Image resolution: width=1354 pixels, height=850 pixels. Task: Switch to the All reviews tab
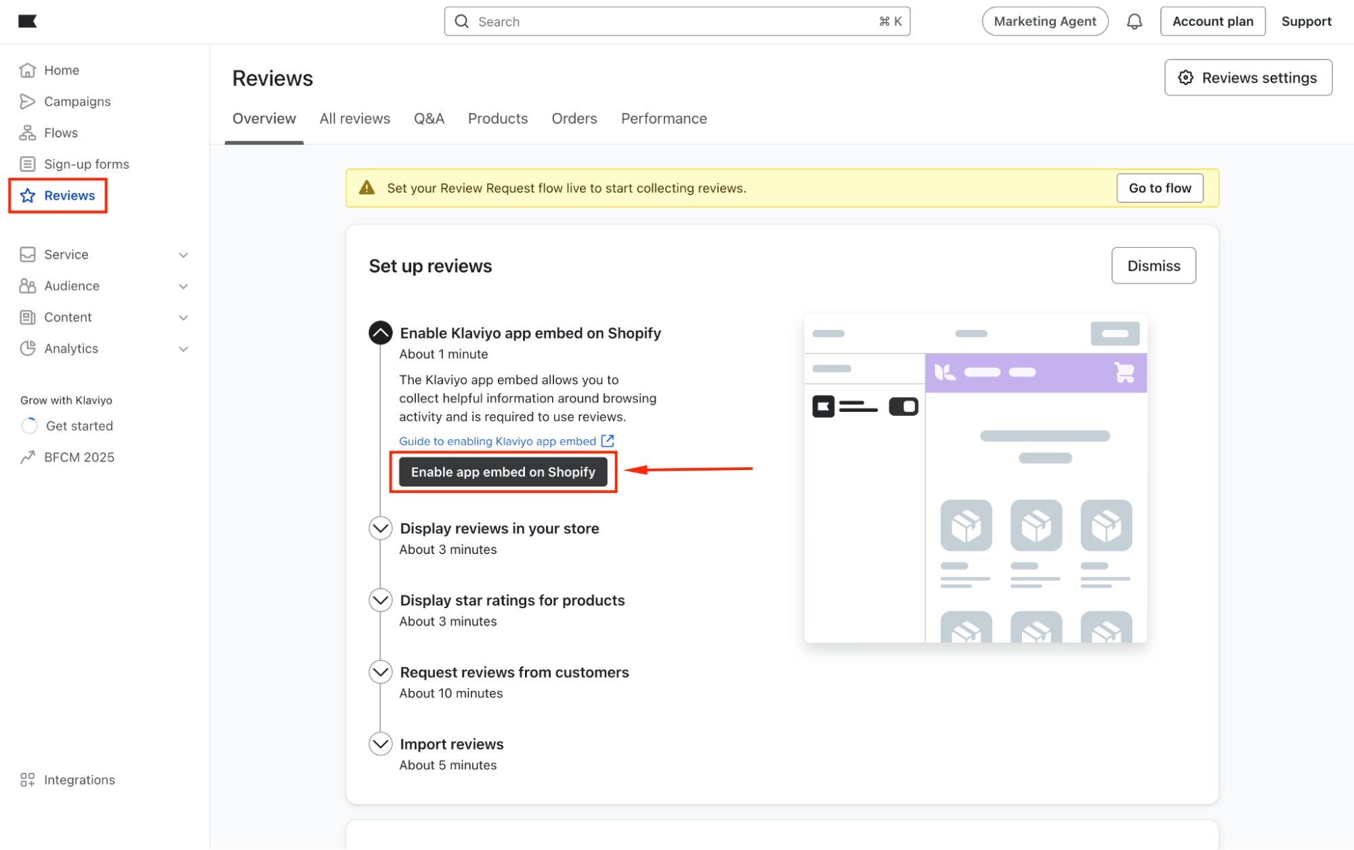click(x=355, y=119)
